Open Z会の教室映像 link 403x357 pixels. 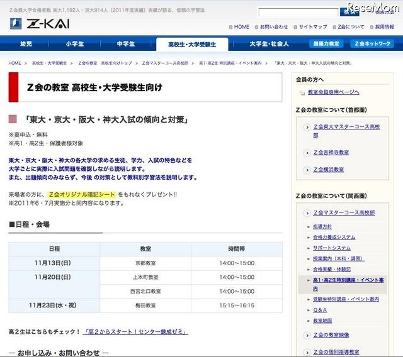click(x=331, y=335)
